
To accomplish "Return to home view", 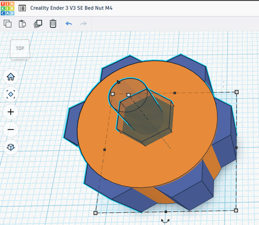I will point(11,77).
